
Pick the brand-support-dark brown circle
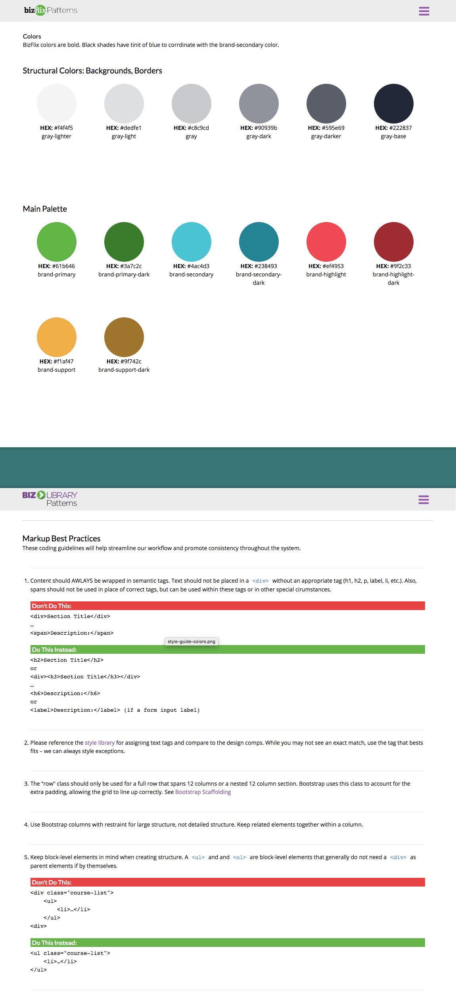tap(124, 337)
